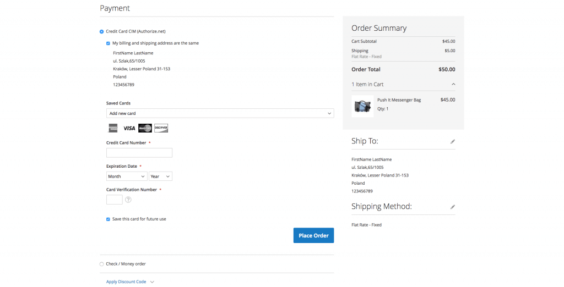The width and height of the screenshot is (564, 287).
Task: Open the Saved Cards dropdown
Action: [x=220, y=113]
